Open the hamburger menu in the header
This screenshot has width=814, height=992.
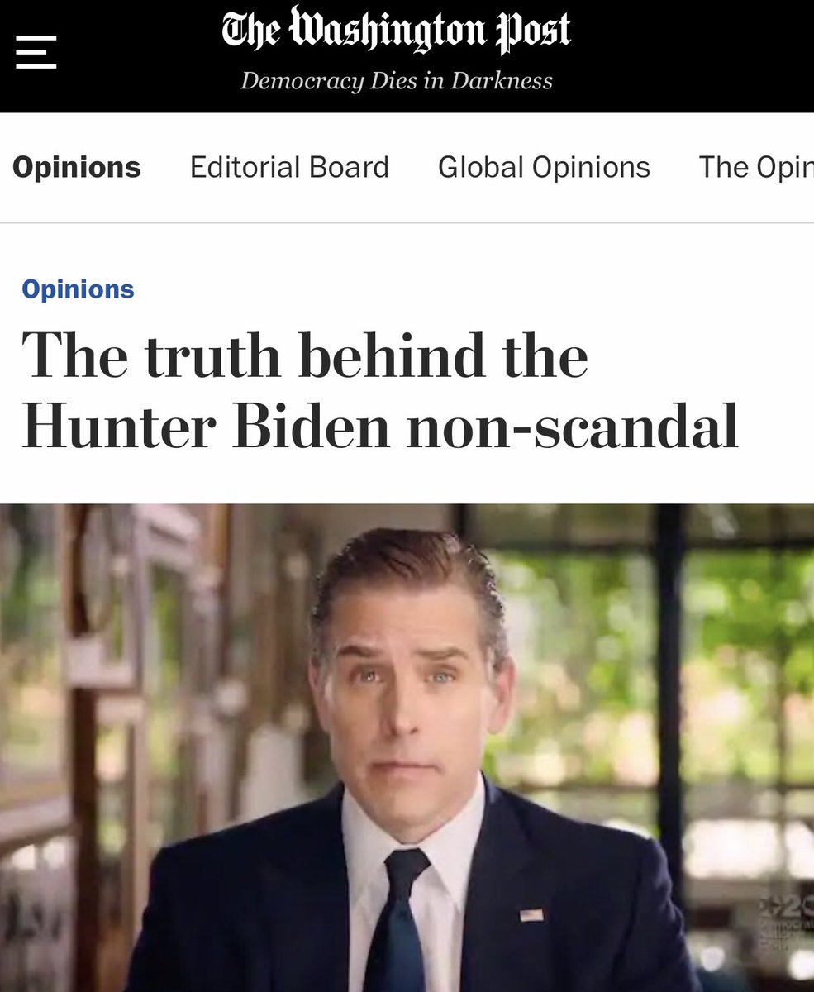pyautogui.click(x=36, y=53)
